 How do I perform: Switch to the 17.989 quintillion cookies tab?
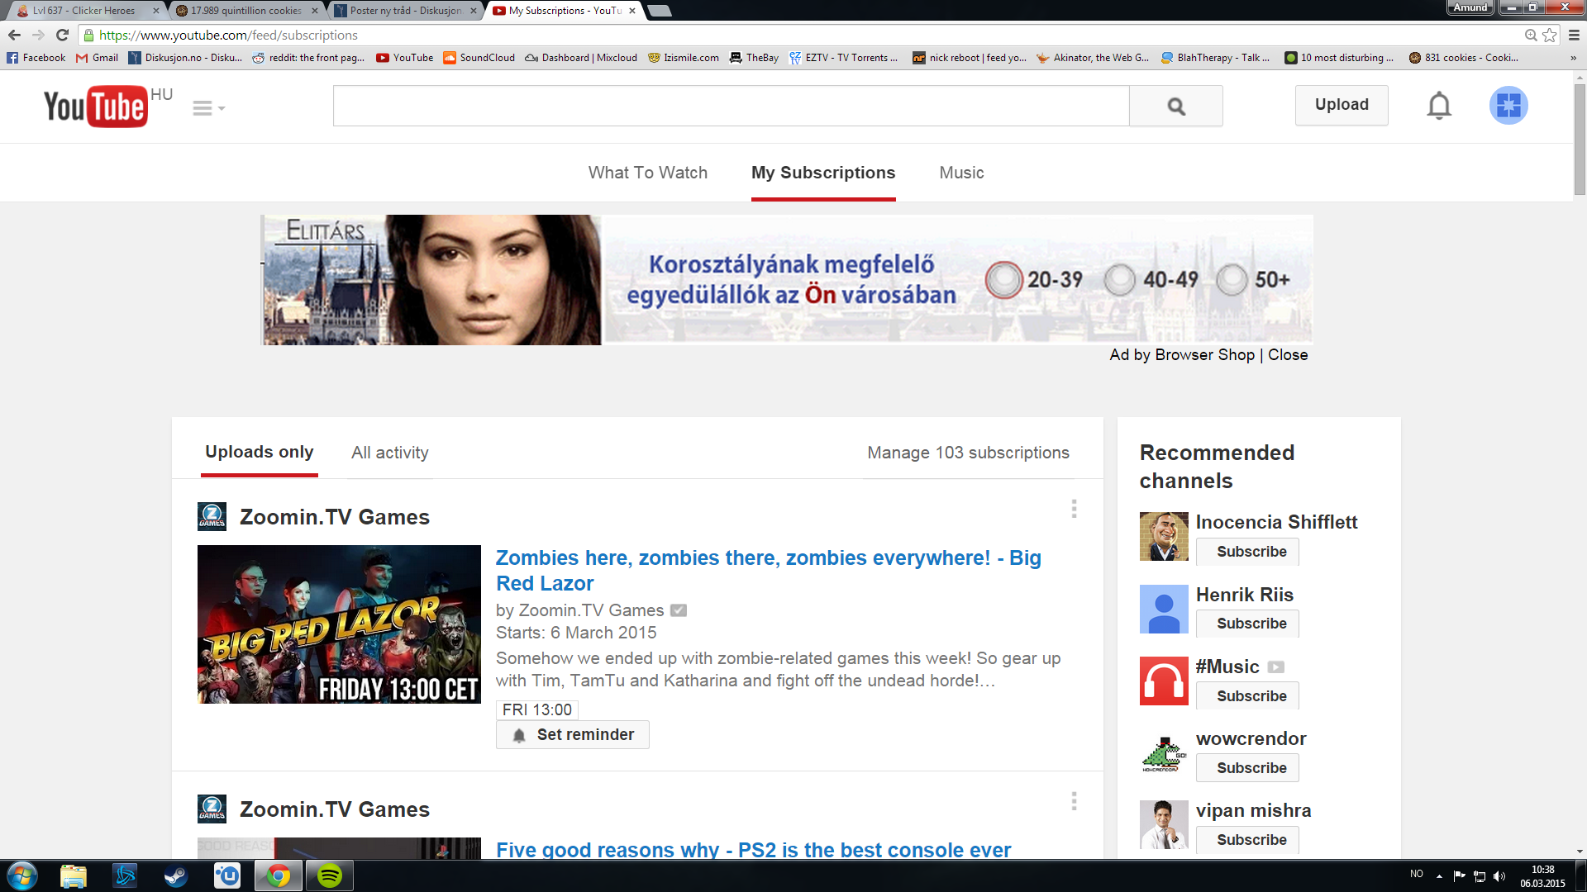(245, 11)
